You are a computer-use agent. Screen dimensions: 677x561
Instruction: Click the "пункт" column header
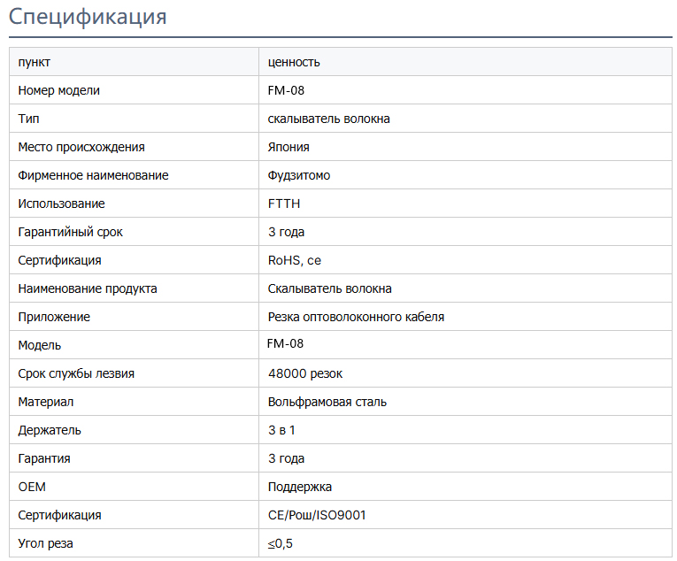35,62
